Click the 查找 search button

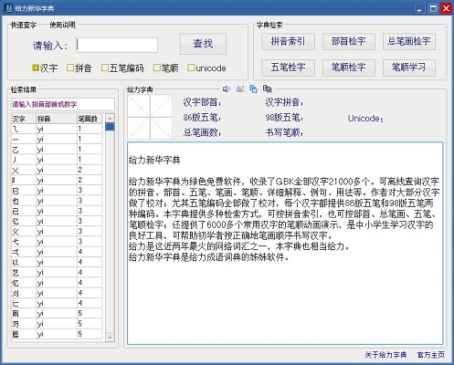[x=203, y=44]
